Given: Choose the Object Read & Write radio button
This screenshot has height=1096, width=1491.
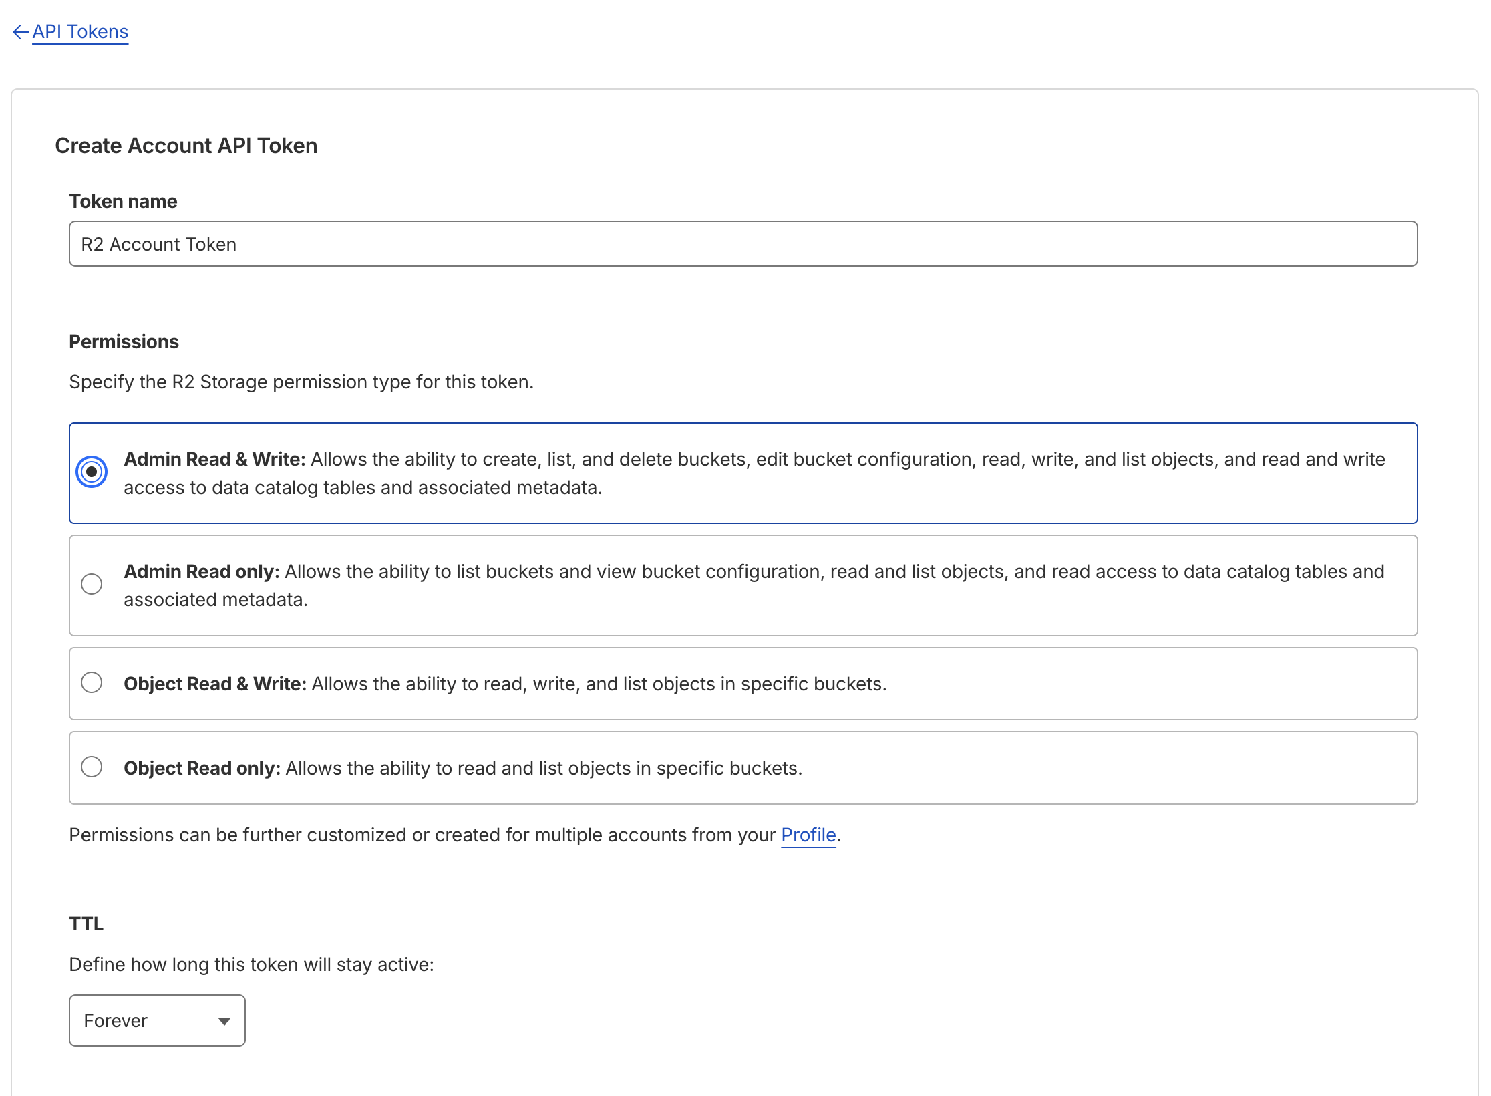Looking at the screenshot, I should click(x=92, y=683).
